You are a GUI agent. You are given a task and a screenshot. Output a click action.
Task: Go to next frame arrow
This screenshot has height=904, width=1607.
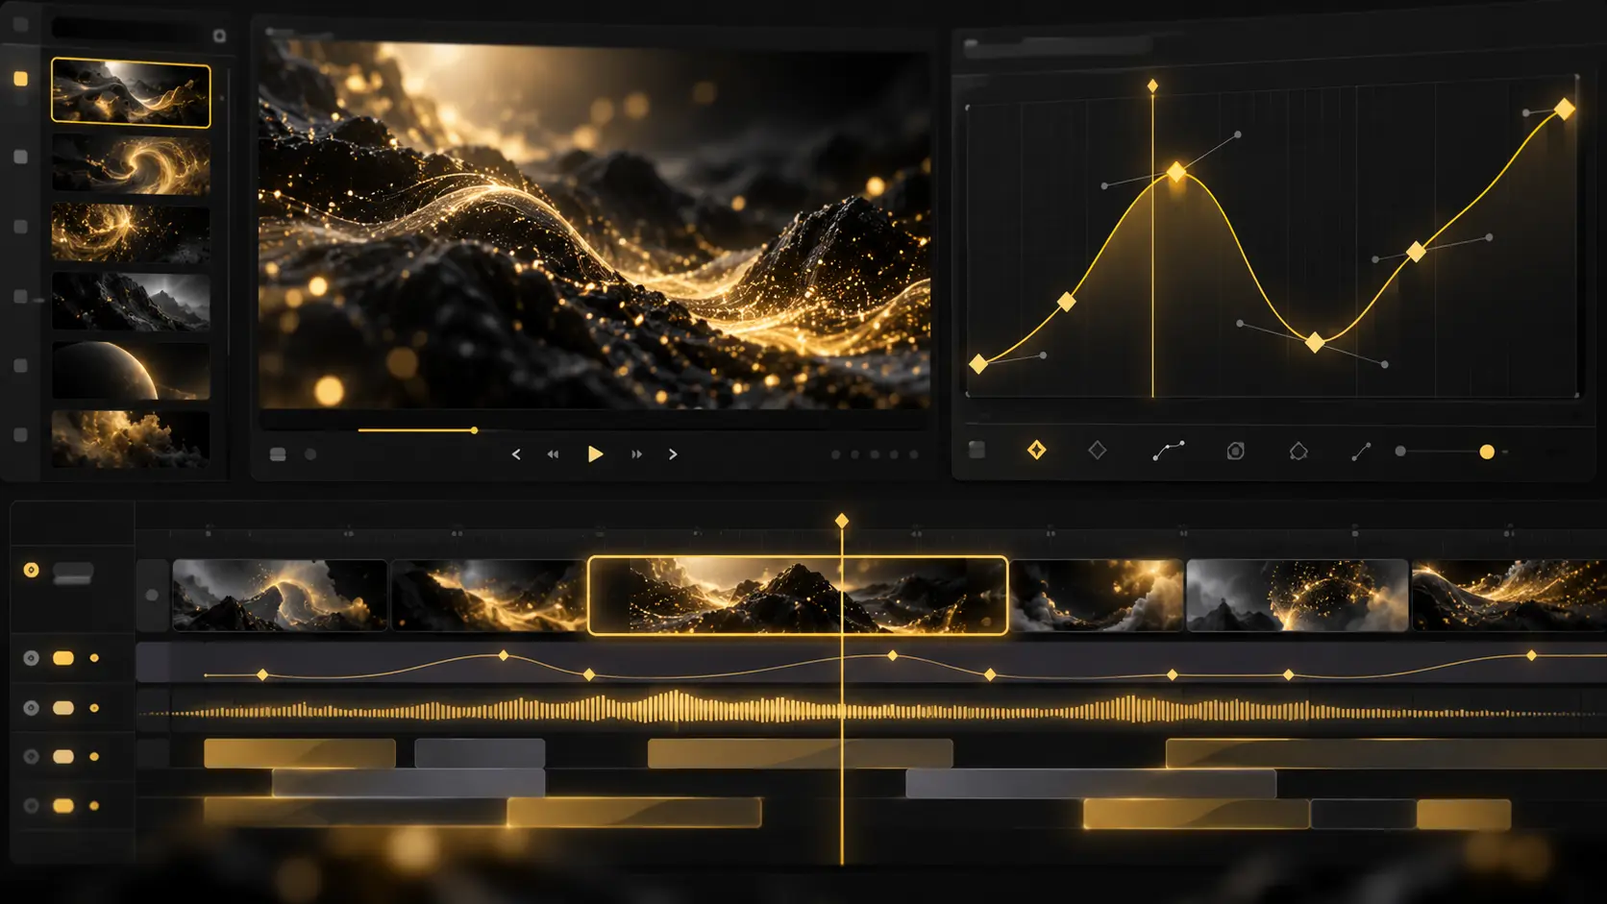(x=673, y=454)
